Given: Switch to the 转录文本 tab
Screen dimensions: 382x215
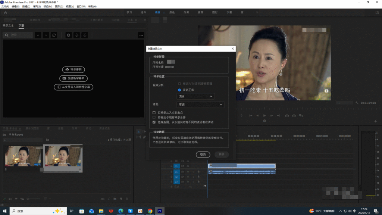Looking at the screenshot, I should (x=8, y=26).
